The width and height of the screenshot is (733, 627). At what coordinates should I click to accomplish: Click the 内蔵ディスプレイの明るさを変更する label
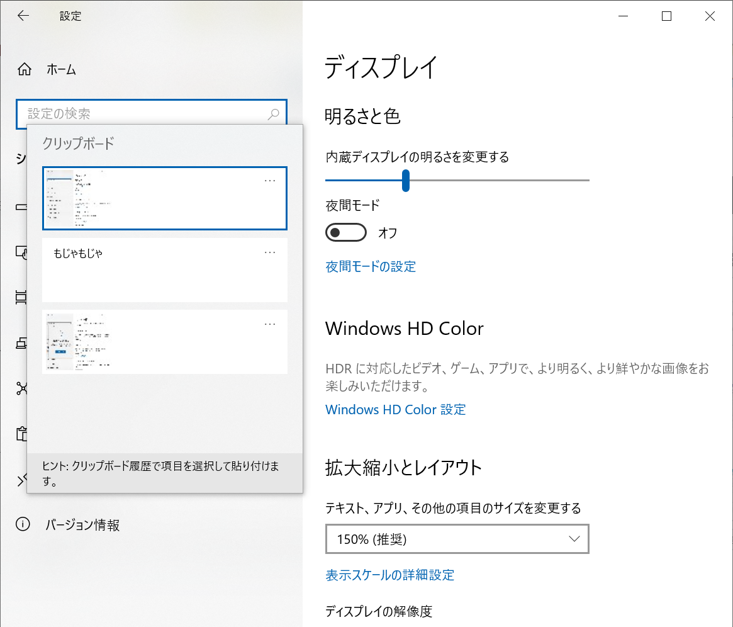[417, 157]
